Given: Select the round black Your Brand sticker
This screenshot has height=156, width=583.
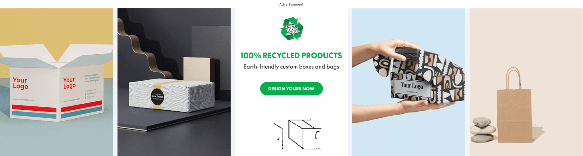Looking at the screenshot, I should 157,97.
